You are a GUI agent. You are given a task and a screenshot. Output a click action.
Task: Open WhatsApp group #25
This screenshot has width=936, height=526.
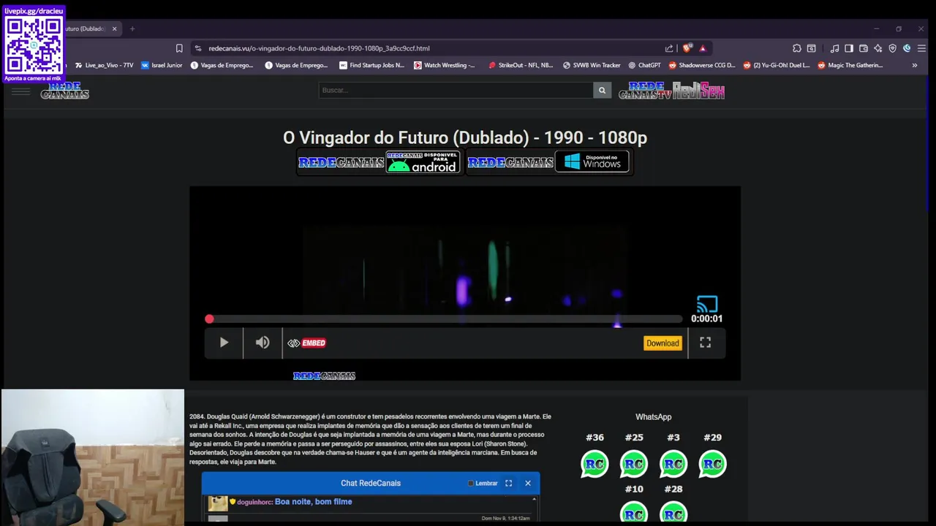point(634,464)
